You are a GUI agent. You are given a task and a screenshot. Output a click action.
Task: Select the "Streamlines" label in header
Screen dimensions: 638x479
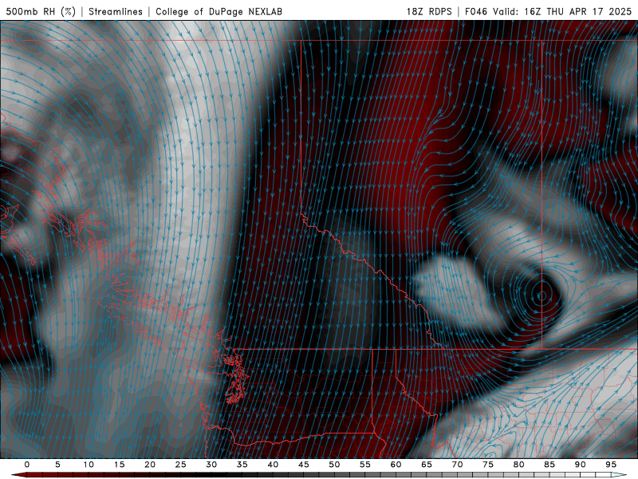point(116,11)
